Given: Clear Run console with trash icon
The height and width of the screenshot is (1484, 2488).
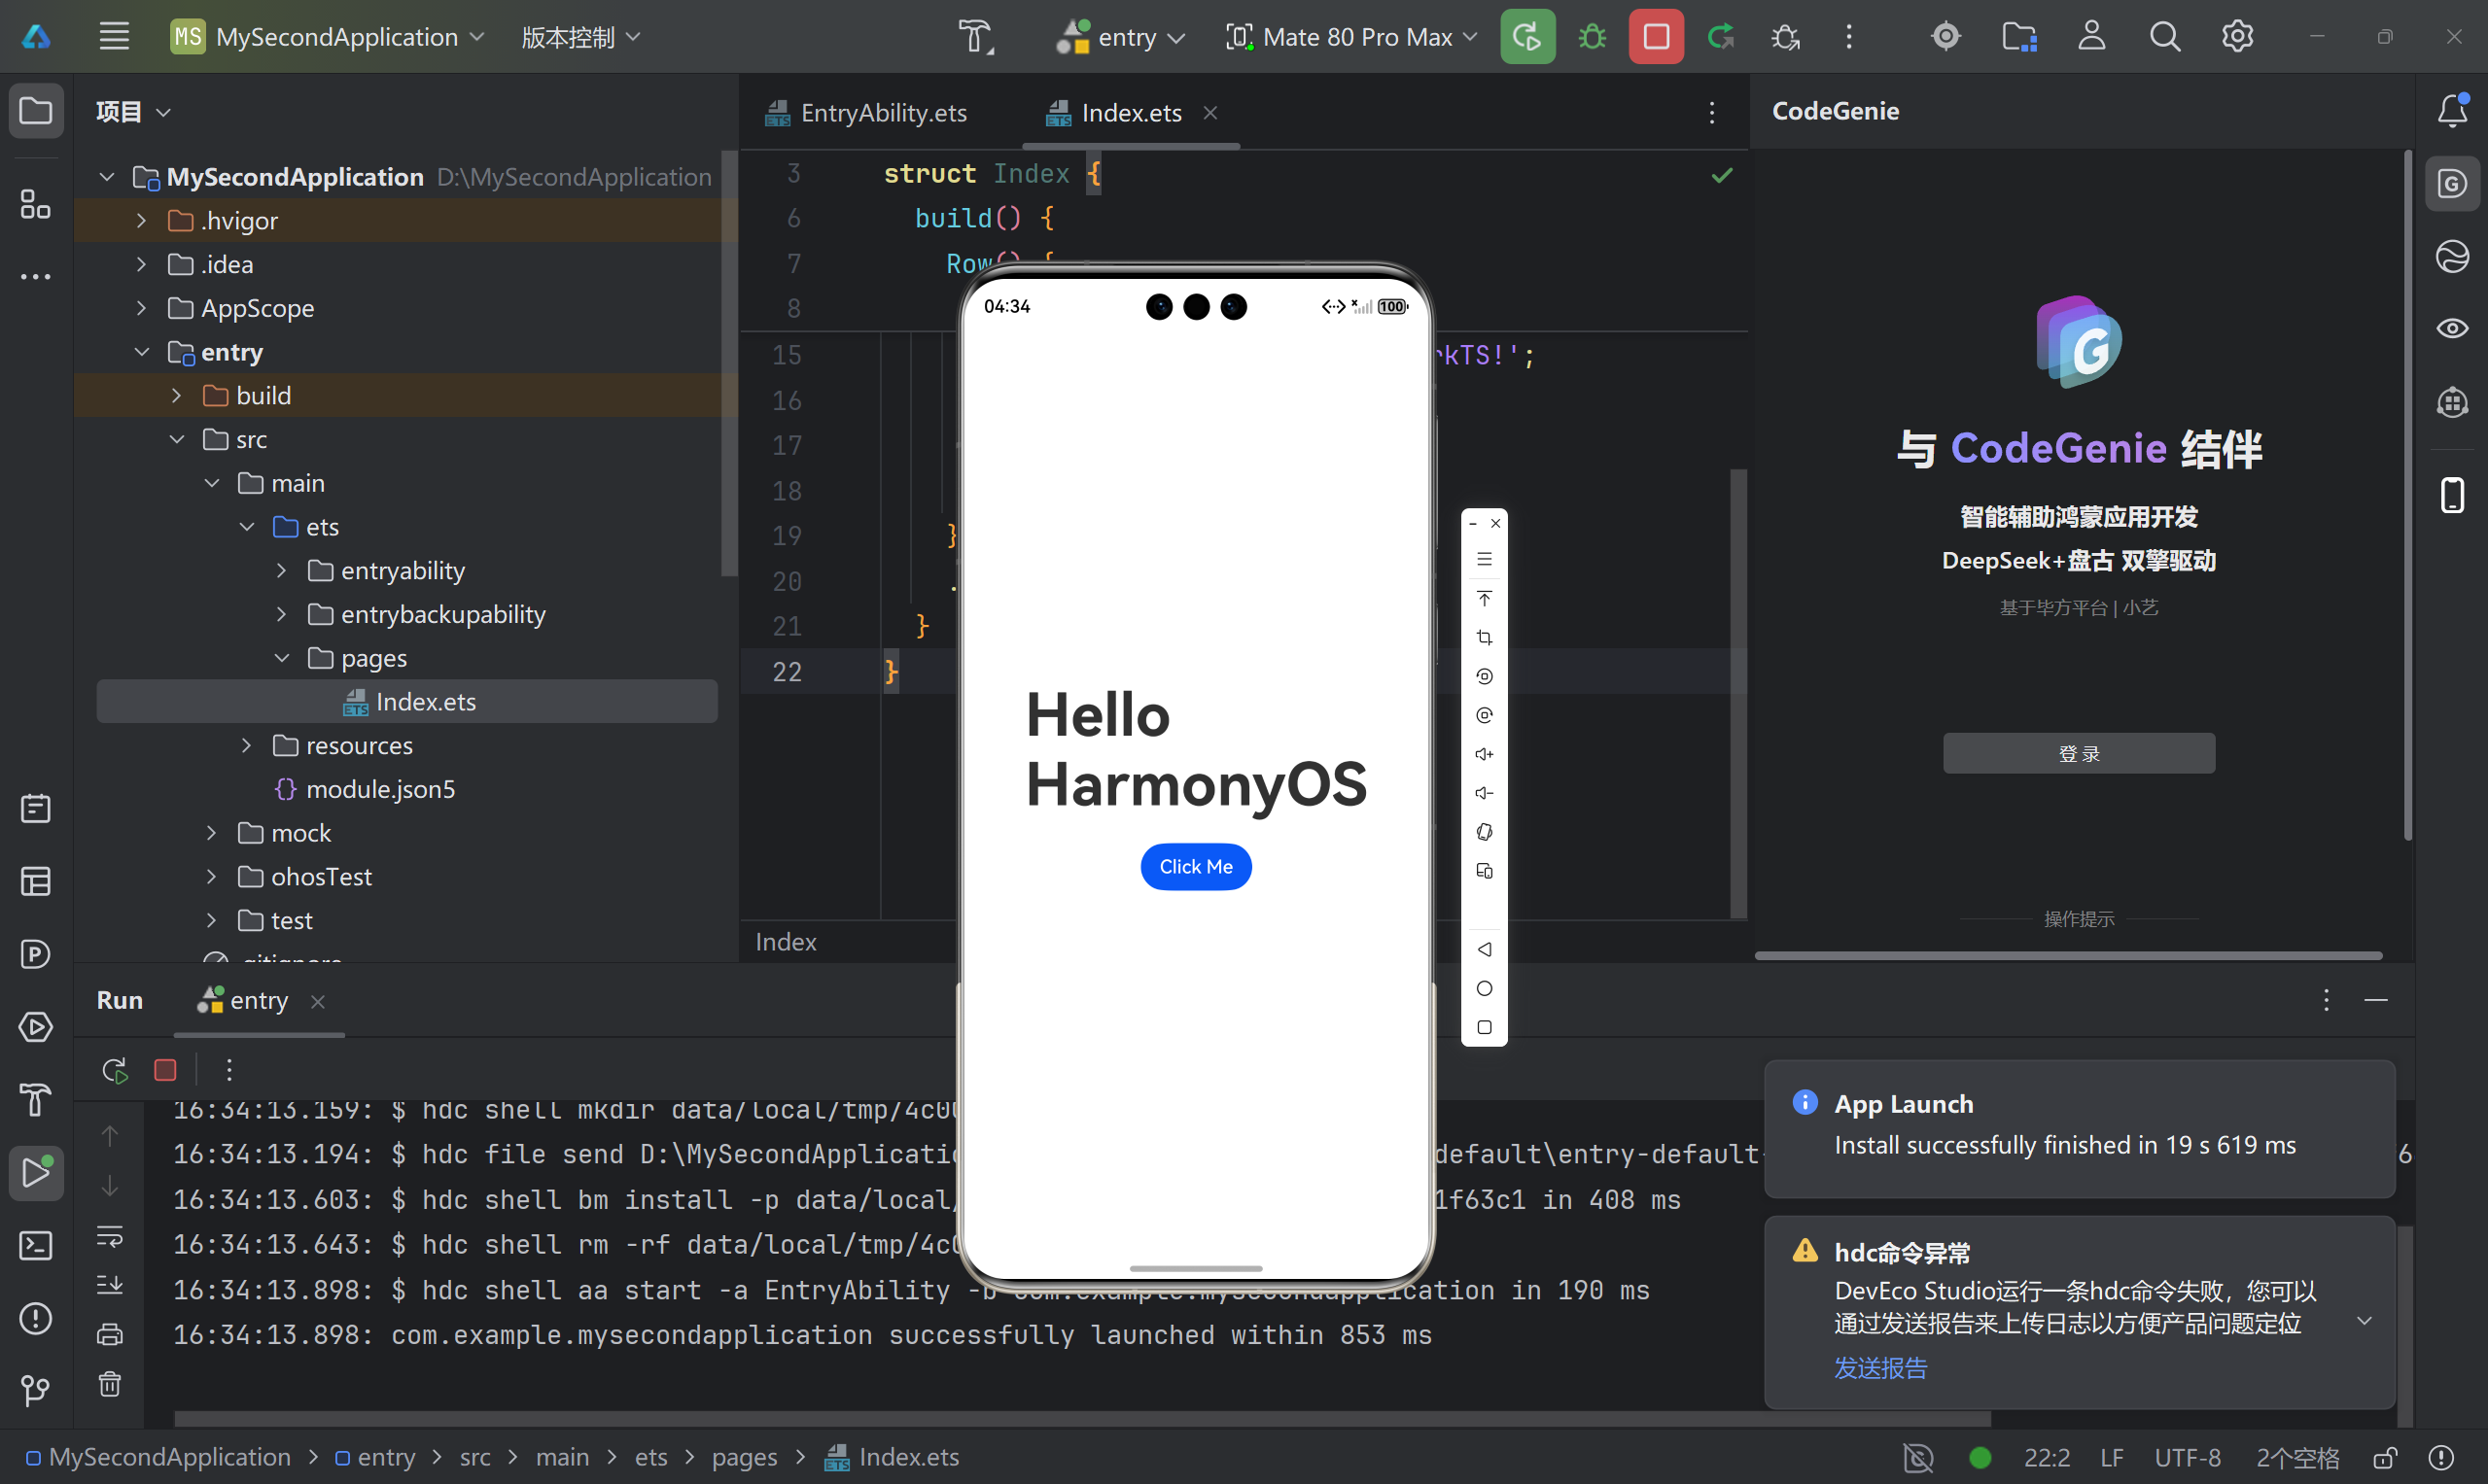Looking at the screenshot, I should coord(110,1384).
